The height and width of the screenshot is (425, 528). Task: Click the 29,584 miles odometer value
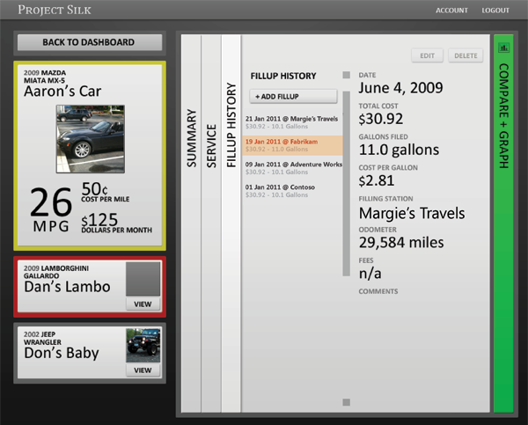click(401, 243)
